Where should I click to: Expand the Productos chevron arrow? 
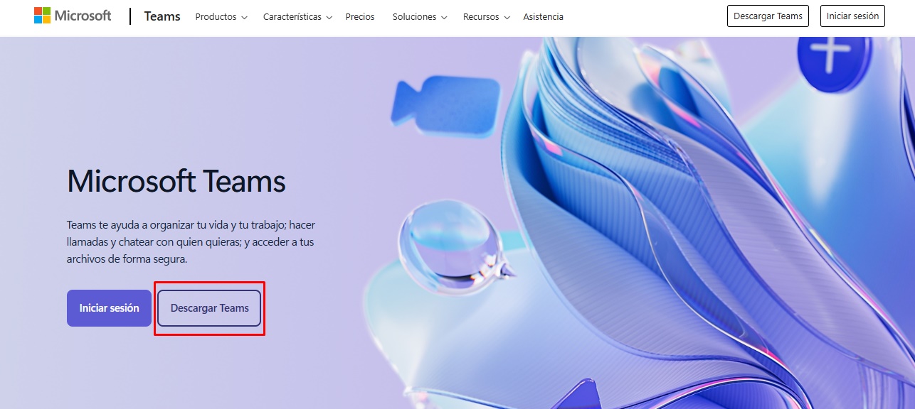coord(244,17)
